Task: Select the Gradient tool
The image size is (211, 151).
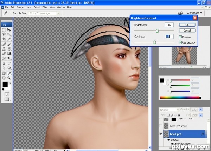Action: point(9,54)
